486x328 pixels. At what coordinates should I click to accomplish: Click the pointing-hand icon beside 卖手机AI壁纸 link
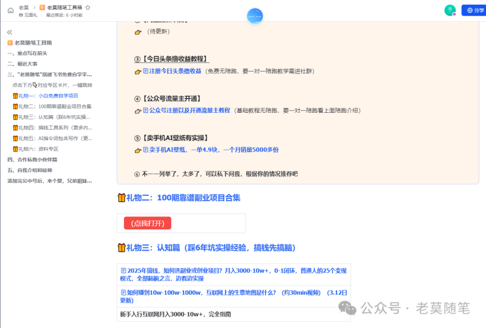(x=138, y=150)
